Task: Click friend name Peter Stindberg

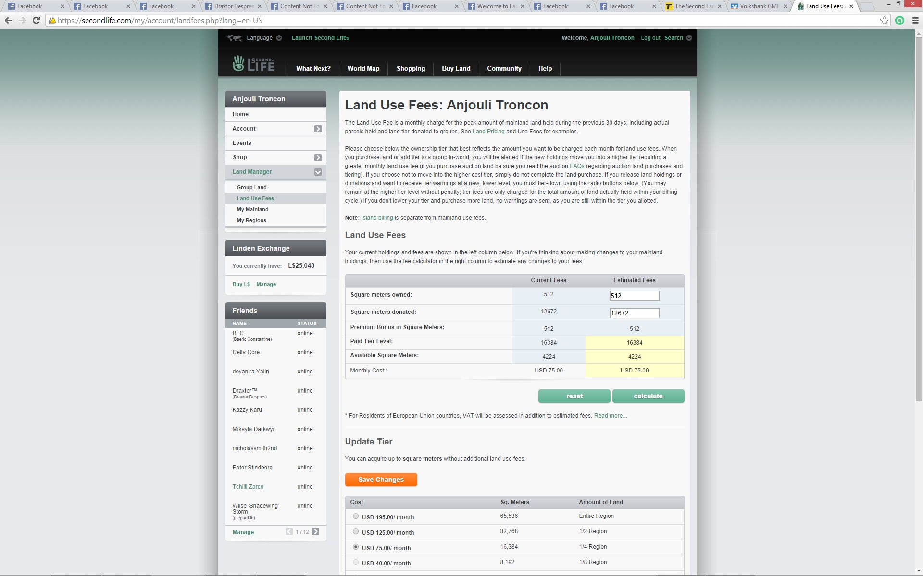Action: (x=252, y=468)
